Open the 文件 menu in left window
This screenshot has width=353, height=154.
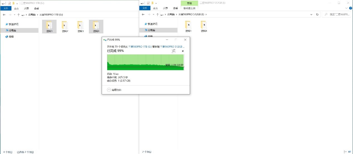tap(6, 8)
